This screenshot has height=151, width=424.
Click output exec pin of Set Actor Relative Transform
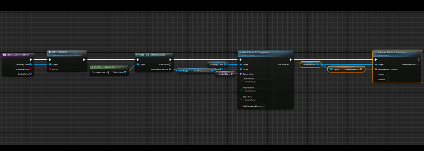coord(419,59)
